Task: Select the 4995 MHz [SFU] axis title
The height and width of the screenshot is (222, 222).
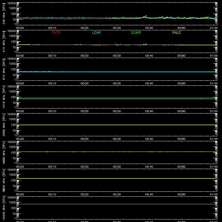Action: (x=4, y=152)
